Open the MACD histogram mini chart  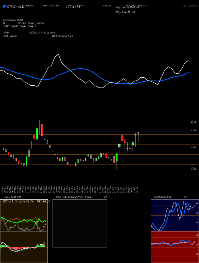coord(24,247)
